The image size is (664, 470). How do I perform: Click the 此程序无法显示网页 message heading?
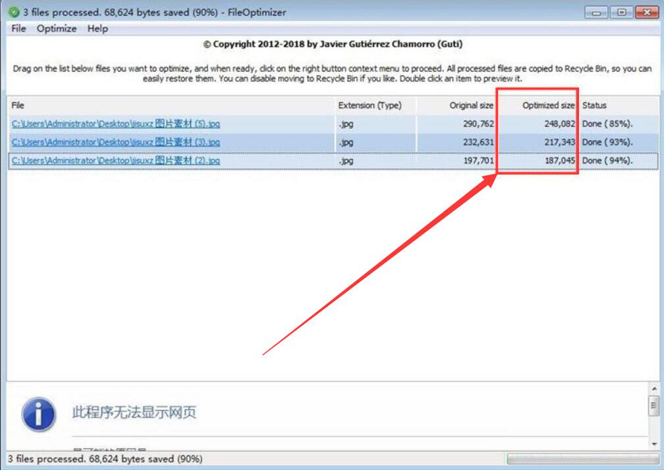tap(134, 412)
